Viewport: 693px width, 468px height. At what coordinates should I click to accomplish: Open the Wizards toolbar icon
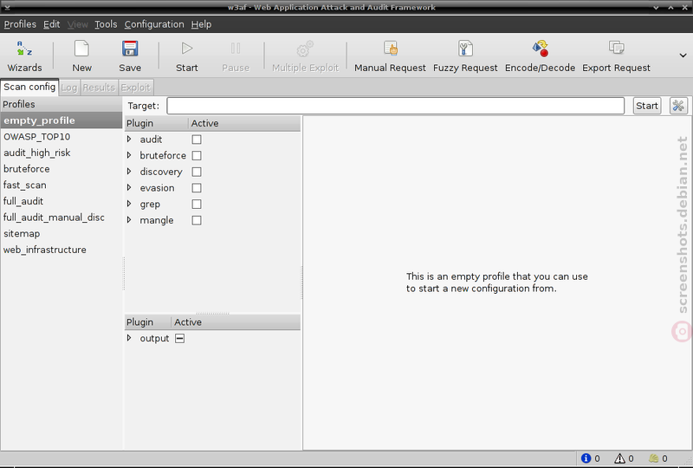(24, 49)
